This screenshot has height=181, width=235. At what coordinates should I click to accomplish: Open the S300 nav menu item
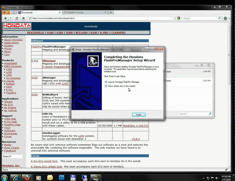(69, 32)
